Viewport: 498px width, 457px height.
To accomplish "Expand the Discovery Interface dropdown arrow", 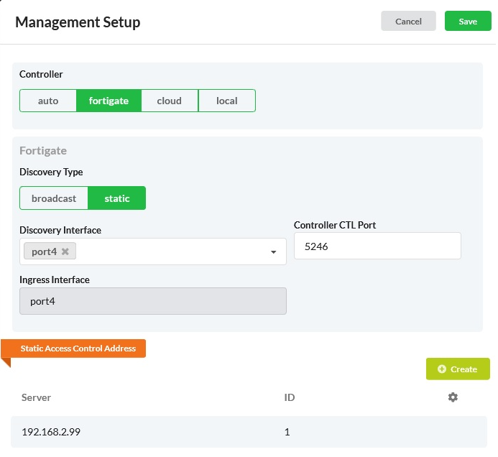I will coord(273,252).
